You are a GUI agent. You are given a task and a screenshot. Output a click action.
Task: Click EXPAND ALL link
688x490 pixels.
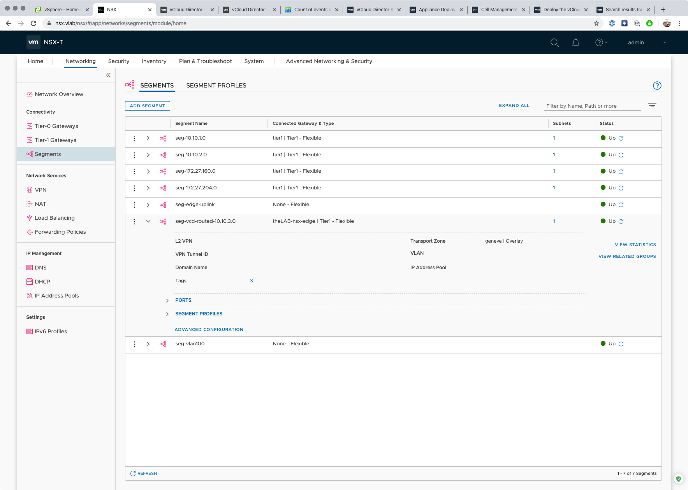(x=514, y=105)
